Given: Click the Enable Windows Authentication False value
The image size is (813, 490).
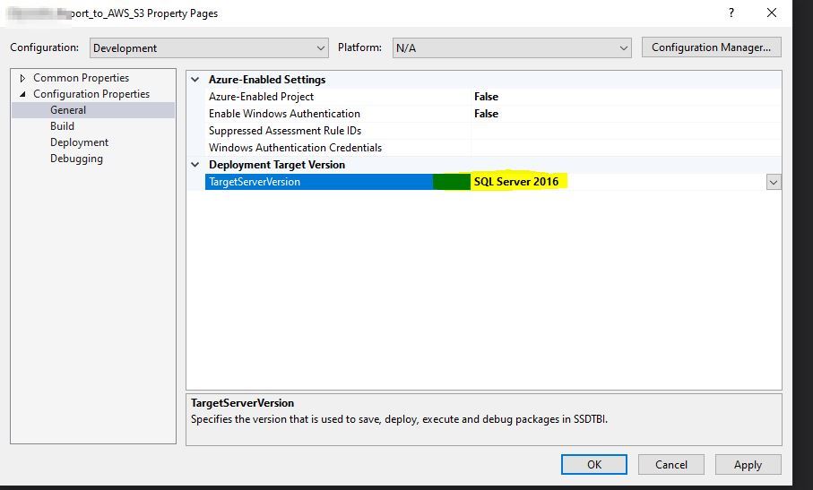Looking at the screenshot, I should pyautogui.click(x=486, y=114).
